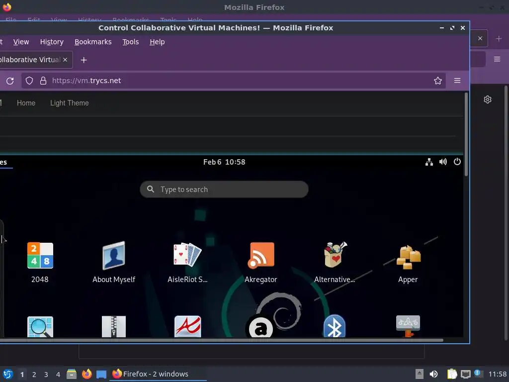Click the URL address bar
The width and height of the screenshot is (509, 382).
click(x=234, y=81)
